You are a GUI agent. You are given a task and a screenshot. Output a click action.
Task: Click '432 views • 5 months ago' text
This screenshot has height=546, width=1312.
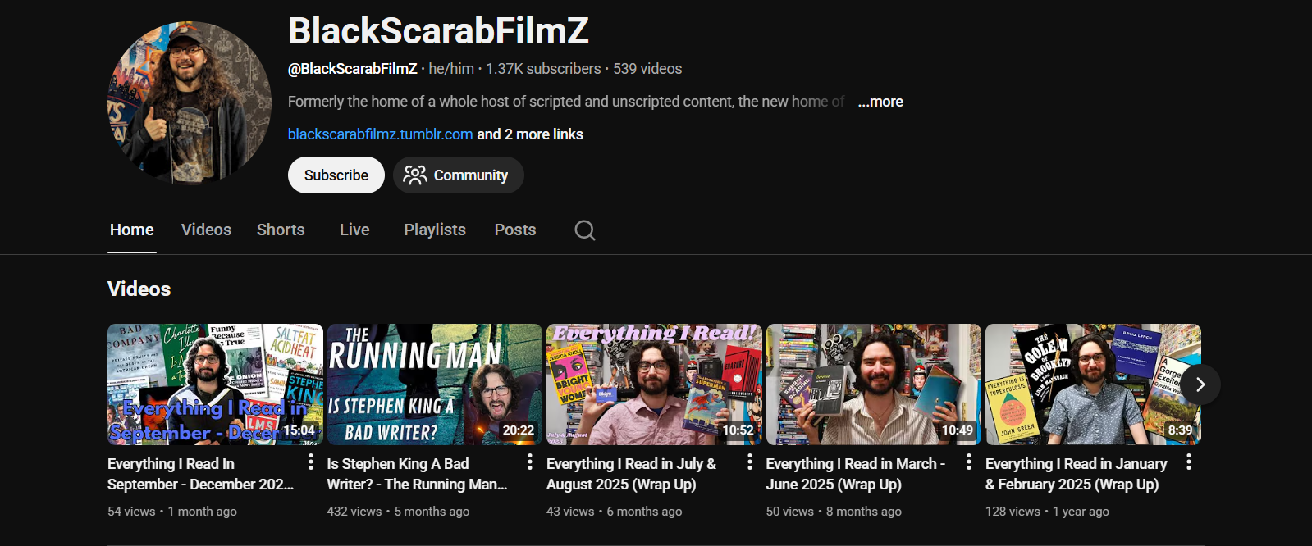click(x=398, y=512)
